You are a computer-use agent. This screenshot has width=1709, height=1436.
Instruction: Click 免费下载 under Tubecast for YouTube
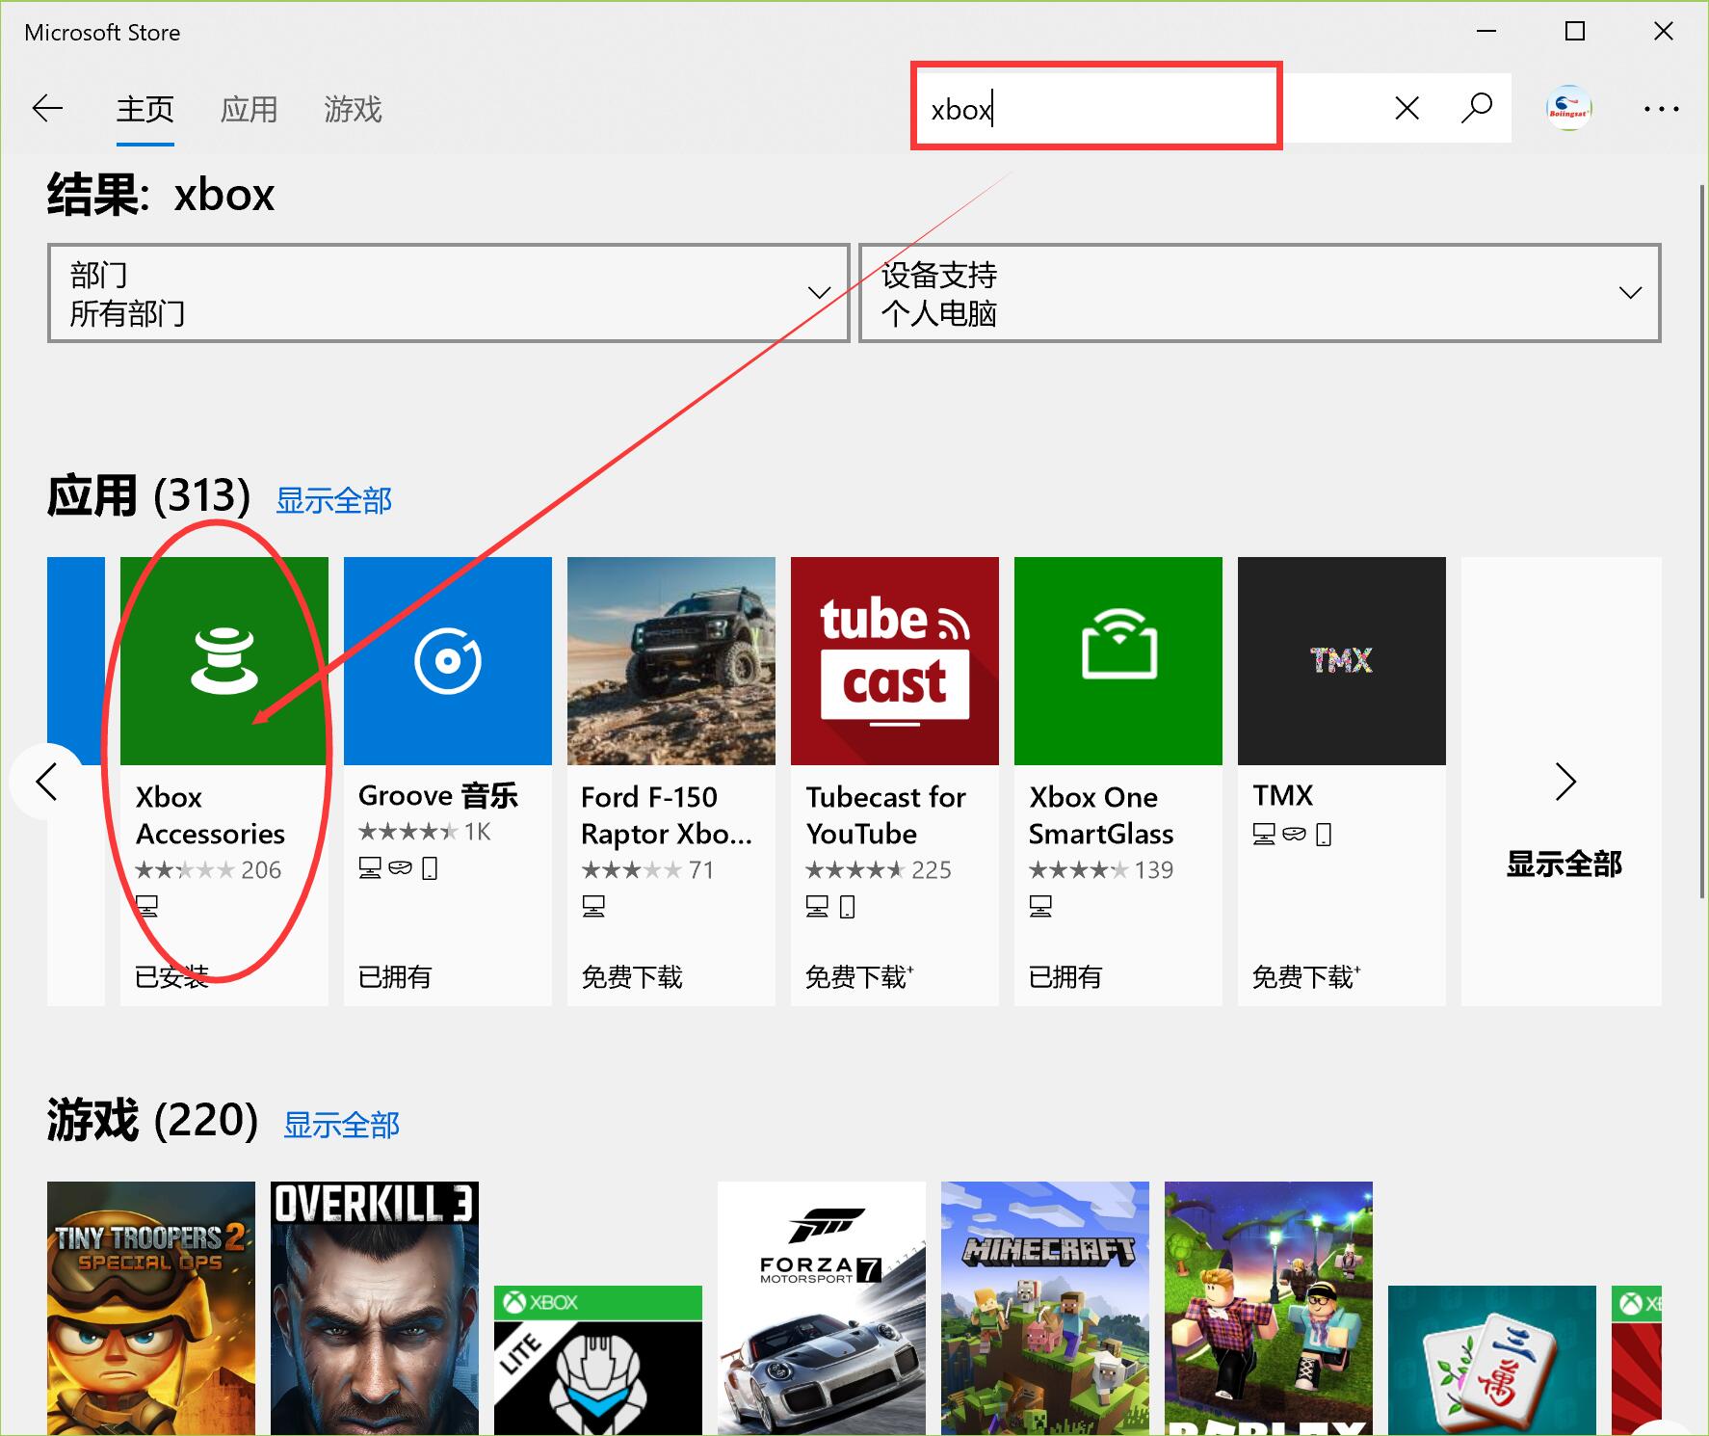click(x=858, y=977)
